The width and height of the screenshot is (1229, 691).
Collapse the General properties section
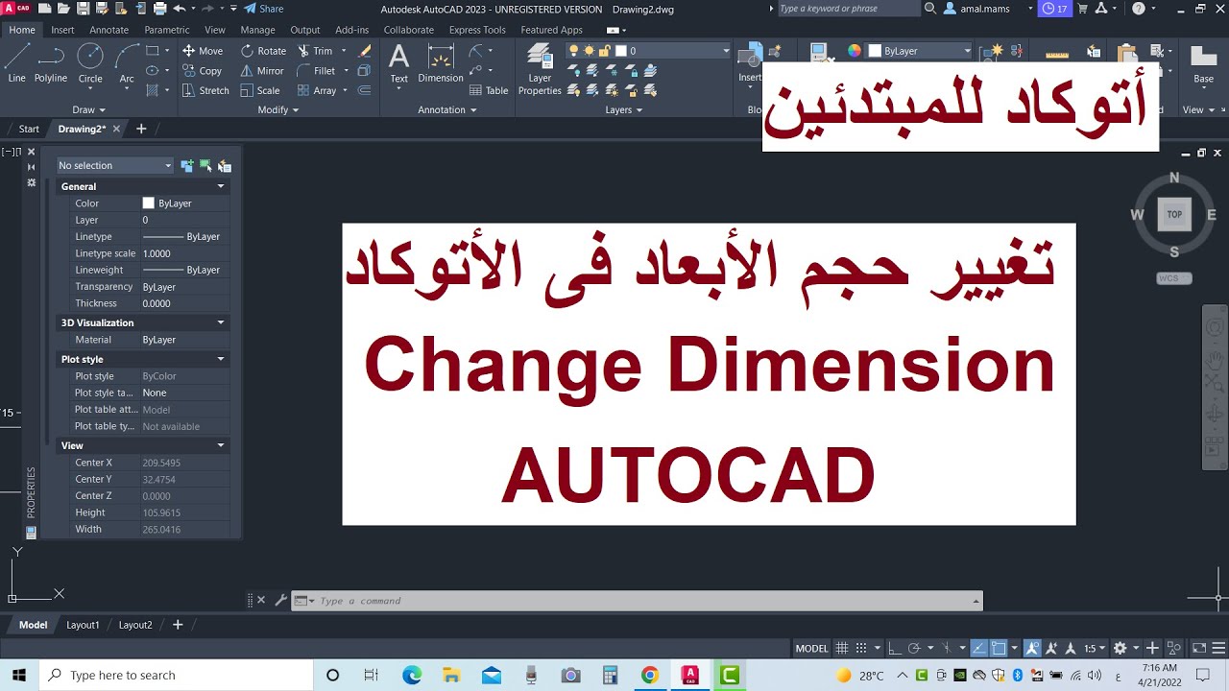point(221,186)
